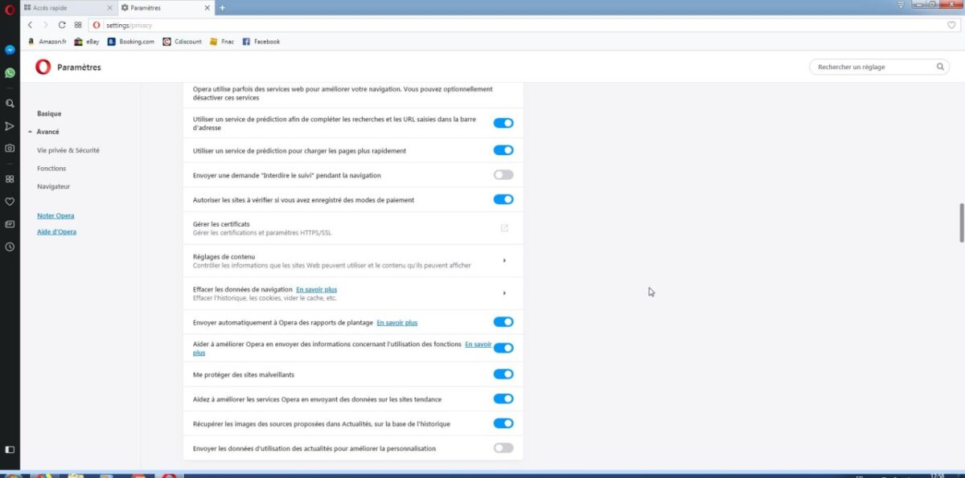This screenshot has height=478, width=965.
Task: Open the snapshot camera tool
Action: coord(10,148)
